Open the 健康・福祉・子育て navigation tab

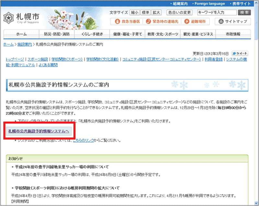tap(127, 34)
